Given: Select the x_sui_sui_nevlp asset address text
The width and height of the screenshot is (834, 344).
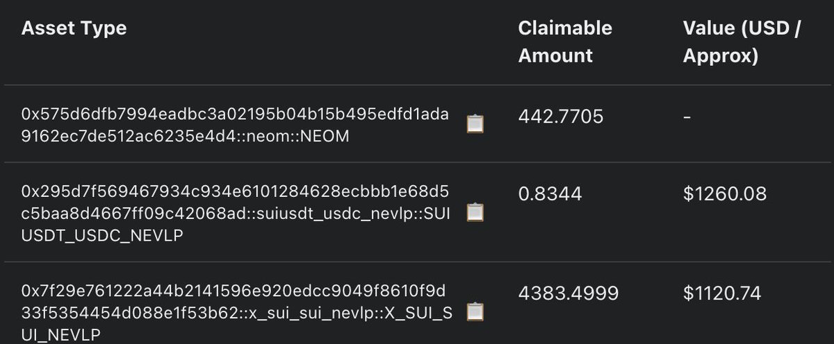Looking at the screenshot, I should click(237, 312).
